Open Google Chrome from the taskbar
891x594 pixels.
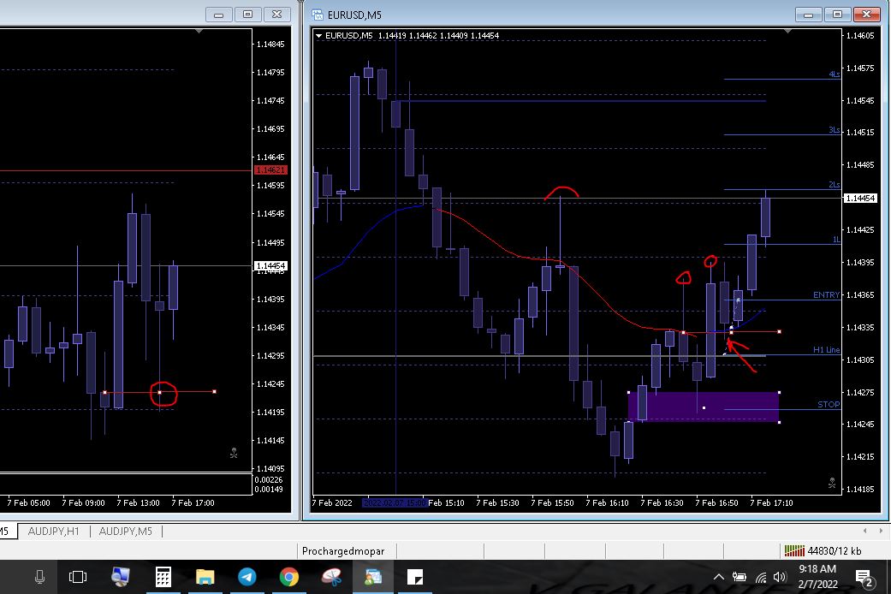289,577
